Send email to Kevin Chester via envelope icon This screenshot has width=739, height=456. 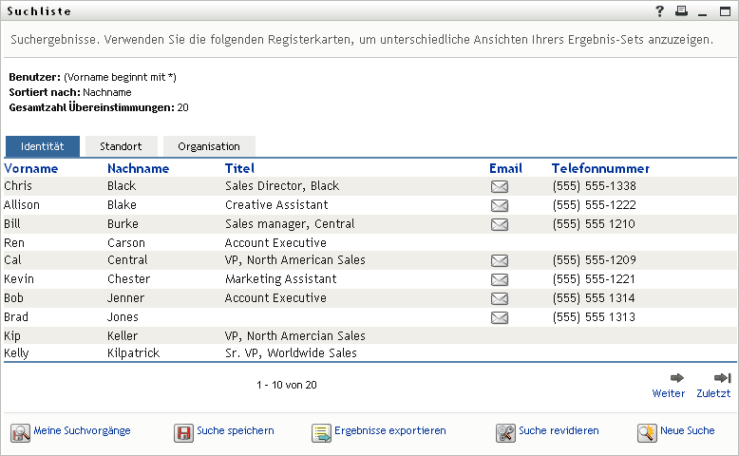click(x=499, y=279)
